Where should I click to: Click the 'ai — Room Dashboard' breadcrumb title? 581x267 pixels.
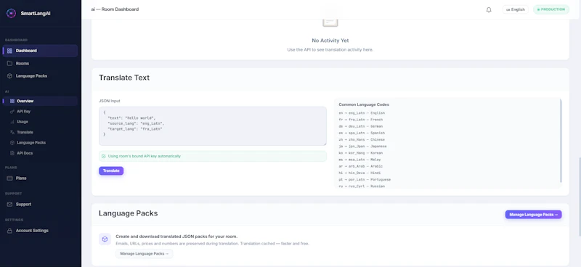click(115, 9)
